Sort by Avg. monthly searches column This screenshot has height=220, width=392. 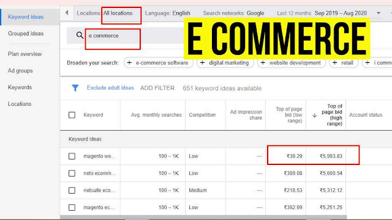[156, 115]
